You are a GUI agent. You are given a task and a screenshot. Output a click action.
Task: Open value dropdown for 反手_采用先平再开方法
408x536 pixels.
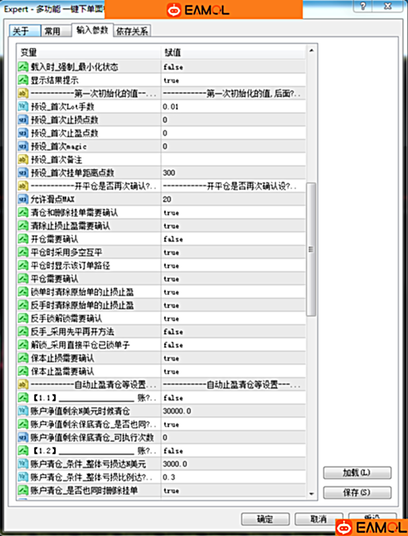pyautogui.click(x=231, y=332)
